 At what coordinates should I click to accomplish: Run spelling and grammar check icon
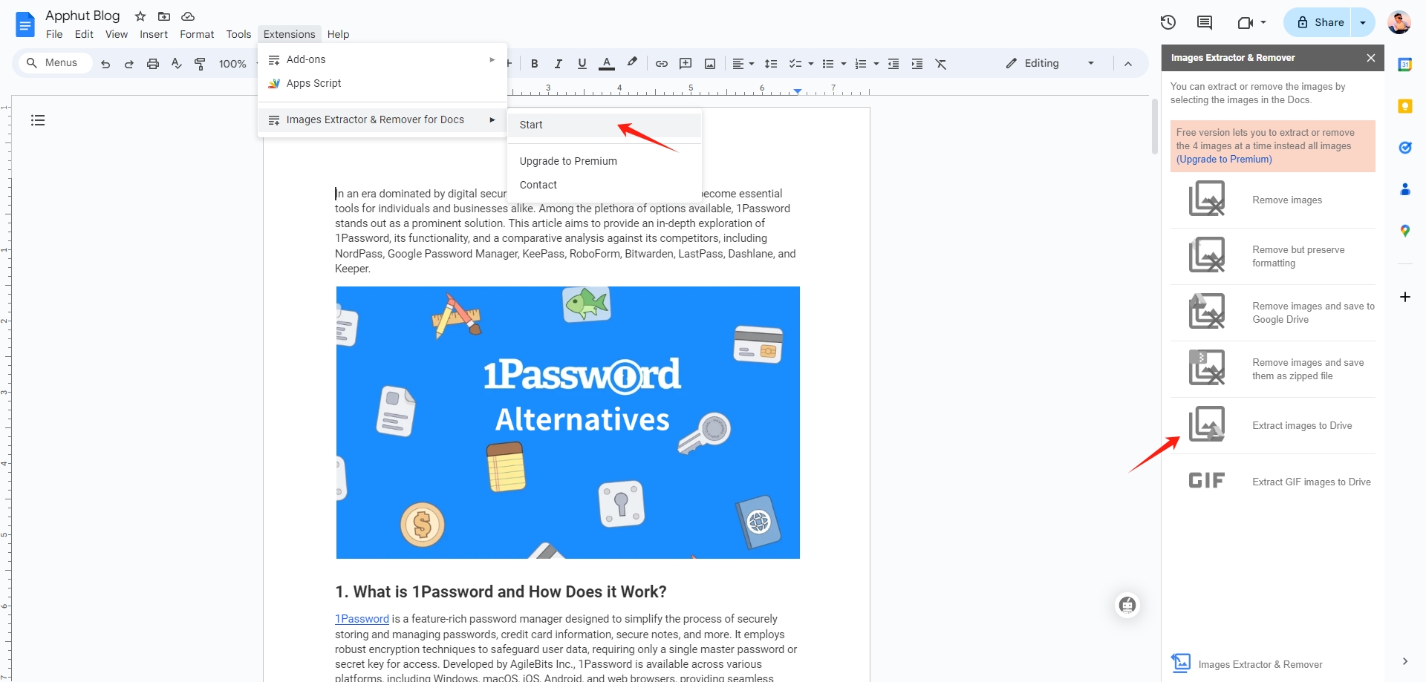(x=176, y=64)
